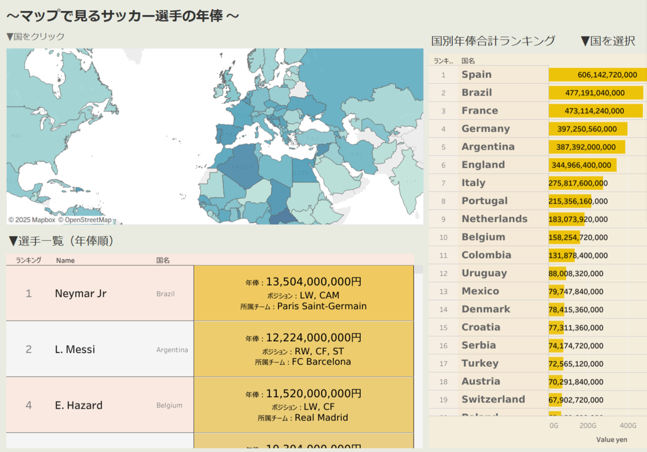
Task: Click the 国名 header in ranking table
Action: pyautogui.click(x=468, y=61)
